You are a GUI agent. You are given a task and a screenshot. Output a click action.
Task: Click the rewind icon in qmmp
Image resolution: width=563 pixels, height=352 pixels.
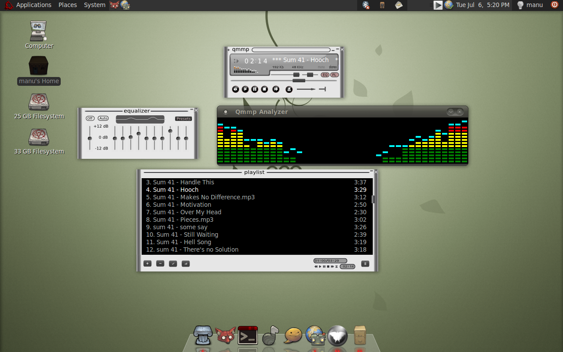click(236, 89)
